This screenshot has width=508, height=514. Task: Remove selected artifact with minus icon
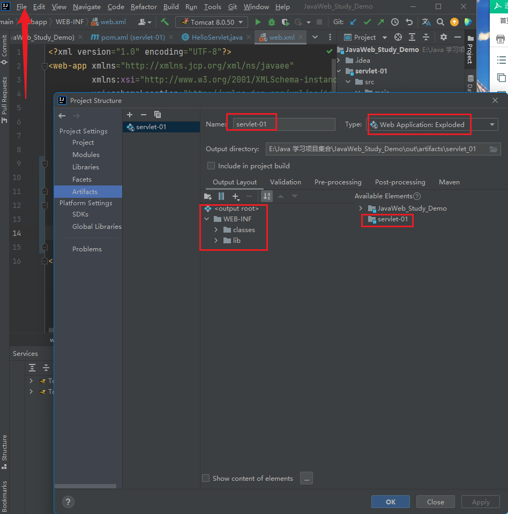(x=143, y=115)
